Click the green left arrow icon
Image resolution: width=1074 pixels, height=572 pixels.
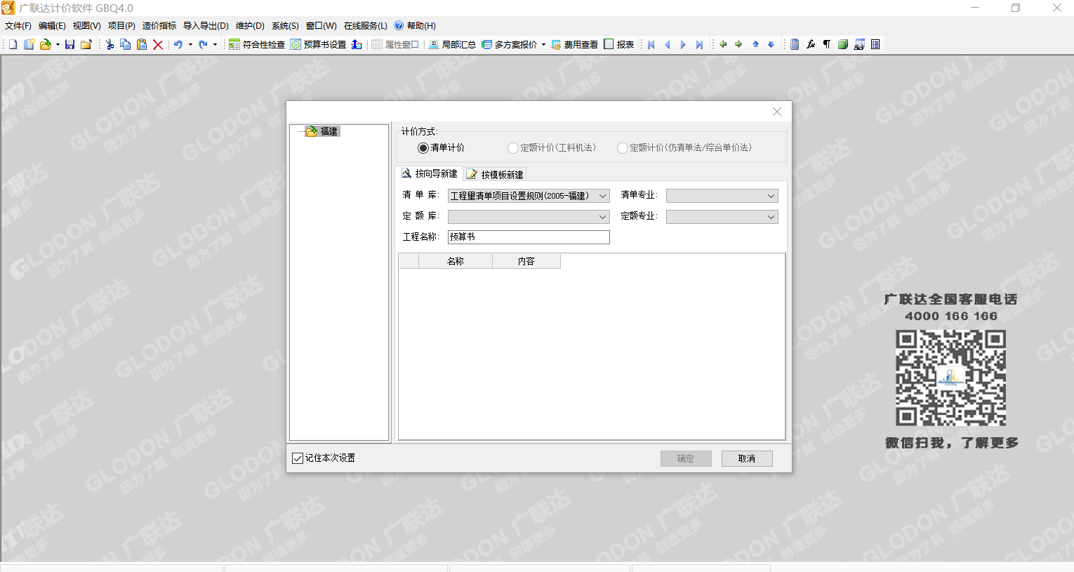[723, 44]
